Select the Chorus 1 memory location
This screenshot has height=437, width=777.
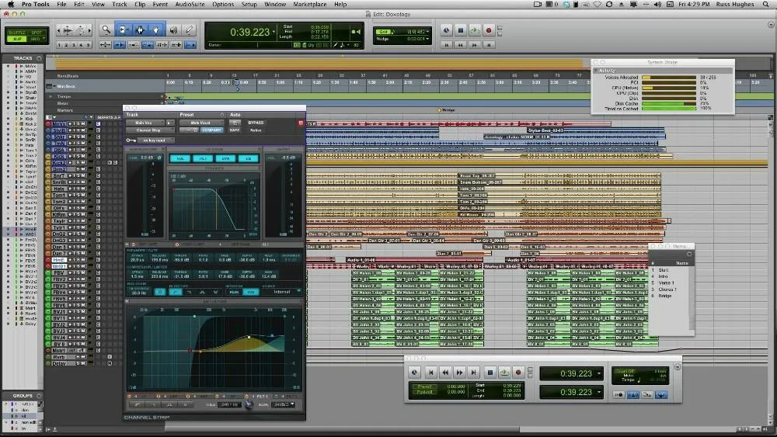(667, 289)
